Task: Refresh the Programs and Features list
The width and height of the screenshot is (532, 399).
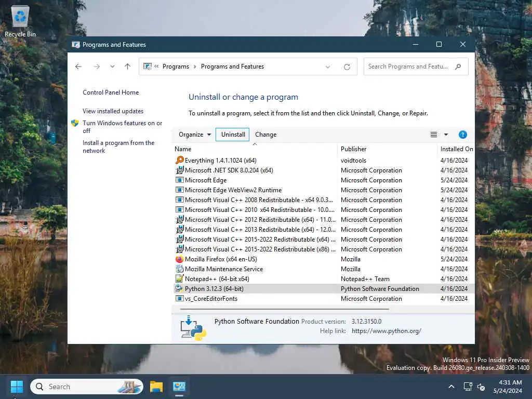Action: click(347, 67)
